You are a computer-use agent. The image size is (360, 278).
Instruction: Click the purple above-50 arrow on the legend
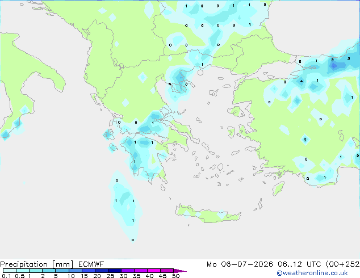click(x=180, y=271)
